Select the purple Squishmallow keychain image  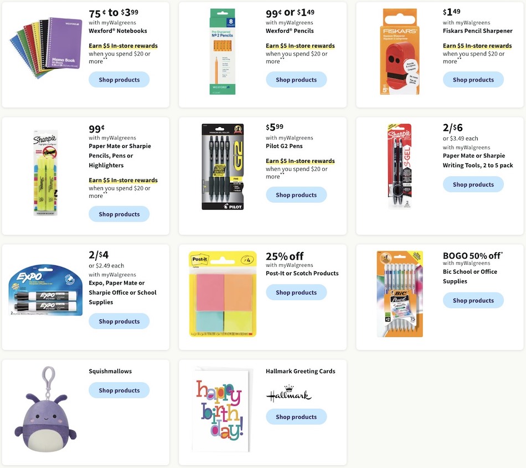[45, 409]
